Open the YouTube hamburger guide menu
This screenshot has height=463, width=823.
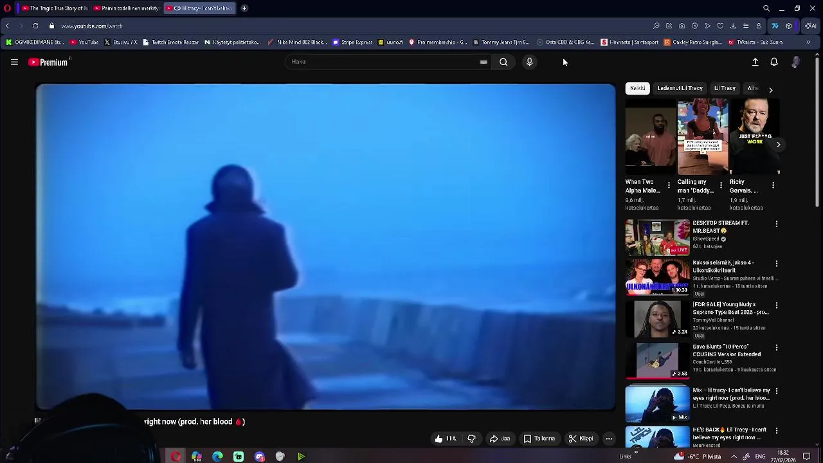click(14, 62)
